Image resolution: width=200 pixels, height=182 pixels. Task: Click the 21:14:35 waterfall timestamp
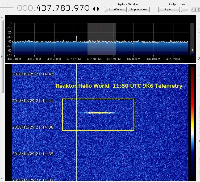pos(33,154)
